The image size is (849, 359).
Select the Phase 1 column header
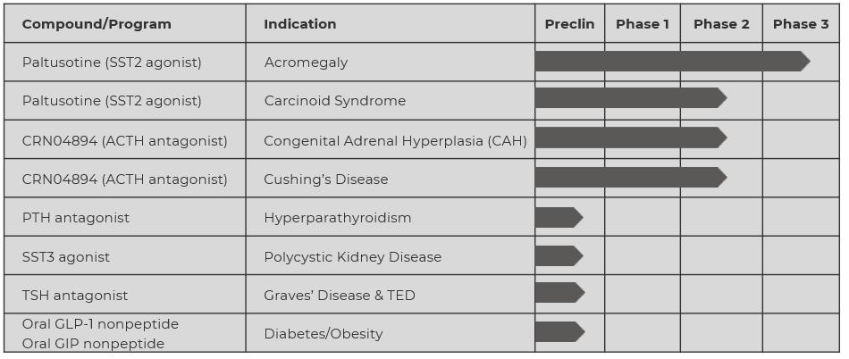tap(642, 24)
